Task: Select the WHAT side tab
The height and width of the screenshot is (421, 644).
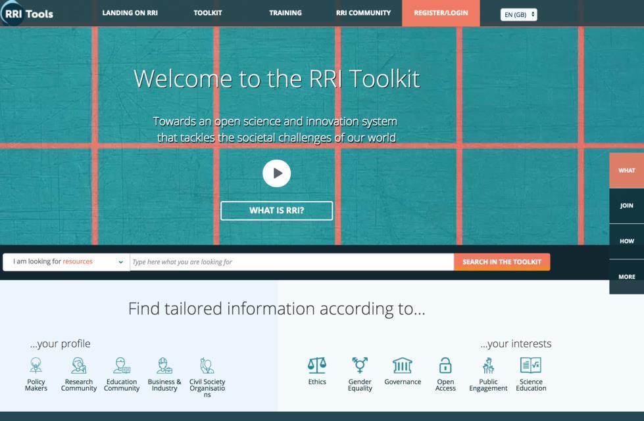Action: [627, 171]
